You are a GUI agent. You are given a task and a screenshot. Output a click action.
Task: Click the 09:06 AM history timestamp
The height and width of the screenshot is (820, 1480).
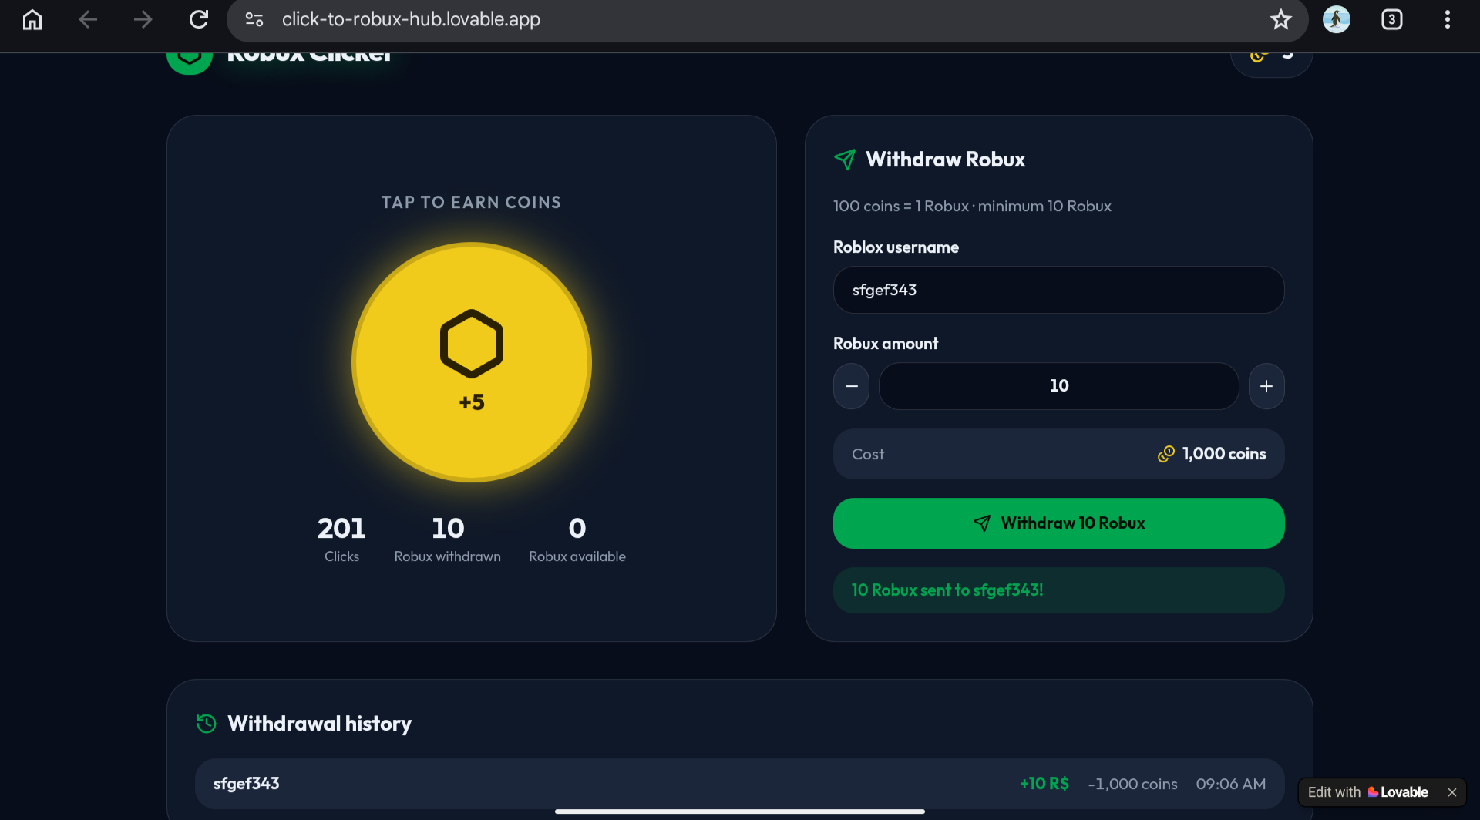(x=1231, y=784)
